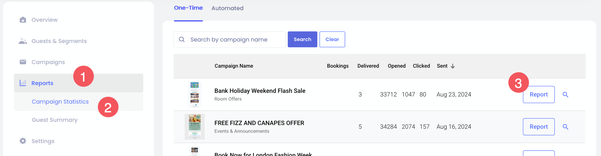The image size is (601, 156).
Task: Click the Bank Holiday Flash Sale thumbnail
Action: pos(195,94)
